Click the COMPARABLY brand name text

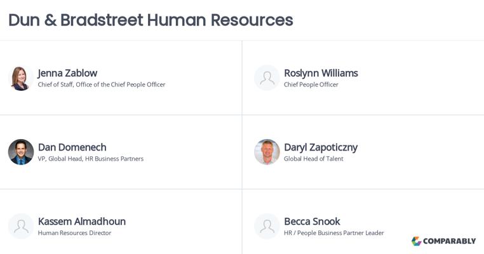(450, 241)
